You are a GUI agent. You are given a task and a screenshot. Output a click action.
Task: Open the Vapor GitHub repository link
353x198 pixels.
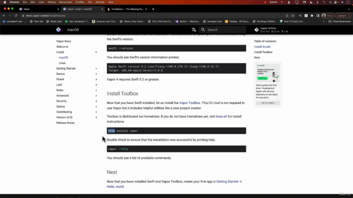point(271,30)
